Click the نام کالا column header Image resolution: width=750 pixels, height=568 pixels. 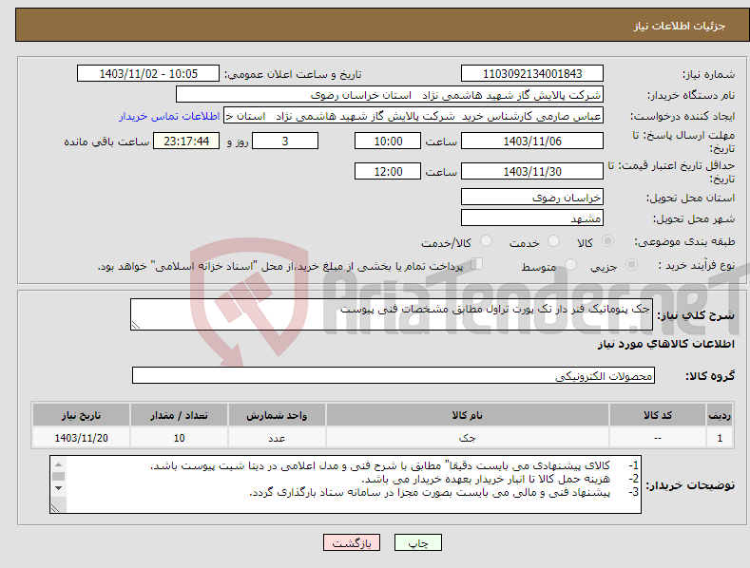pyautogui.click(x=468, y=415)
